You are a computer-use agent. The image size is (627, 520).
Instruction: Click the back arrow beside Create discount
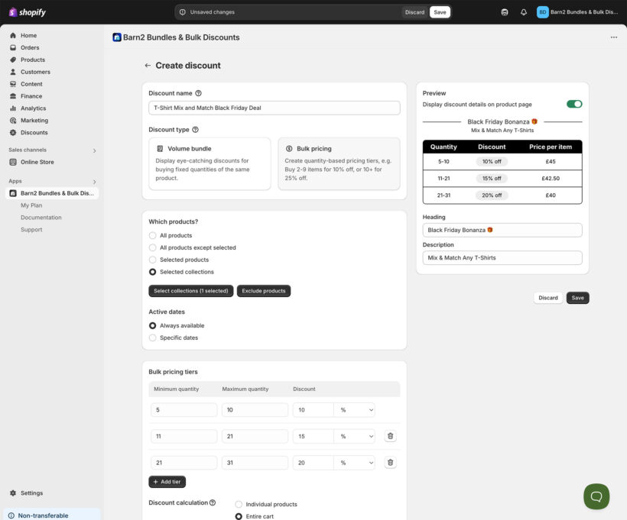[148, 66]
